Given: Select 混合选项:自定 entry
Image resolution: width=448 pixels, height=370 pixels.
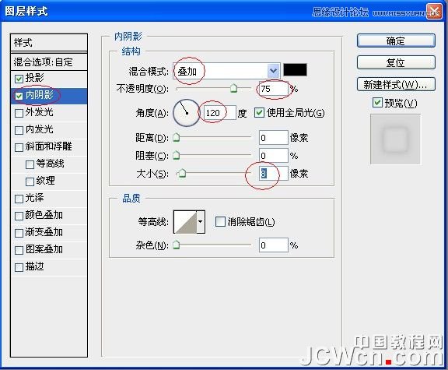Looking at the screenshot, I should pos(48,62).
